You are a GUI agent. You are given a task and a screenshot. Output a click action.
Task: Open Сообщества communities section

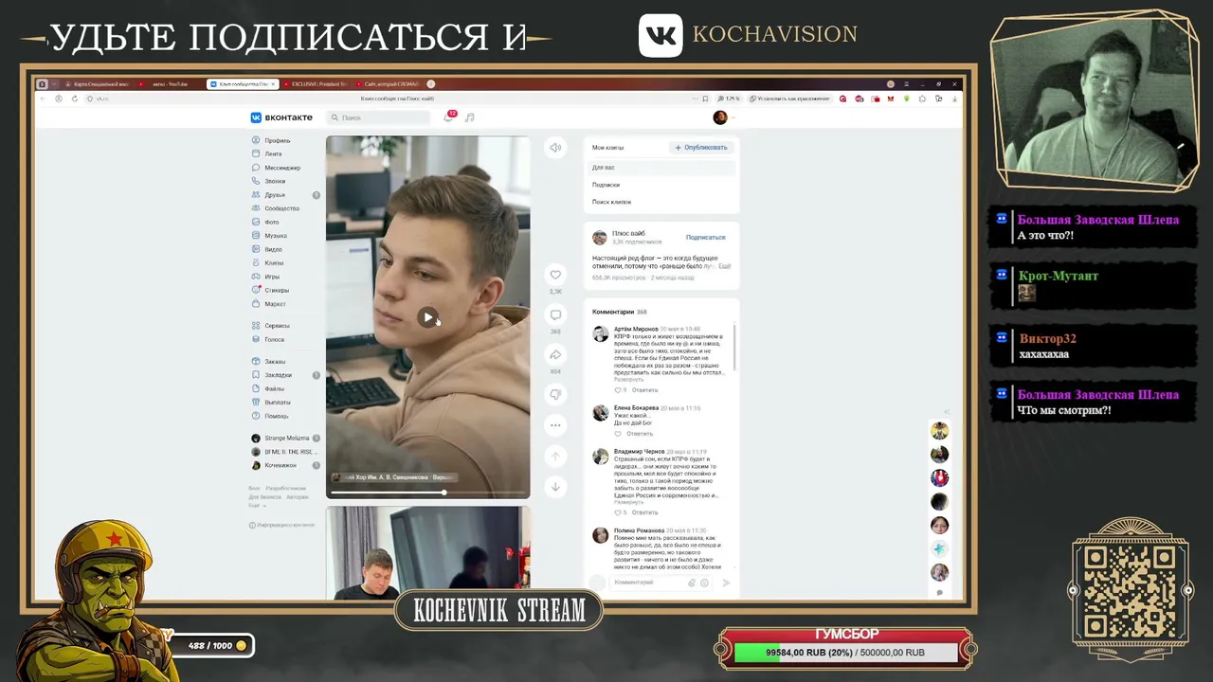[281, 208]
